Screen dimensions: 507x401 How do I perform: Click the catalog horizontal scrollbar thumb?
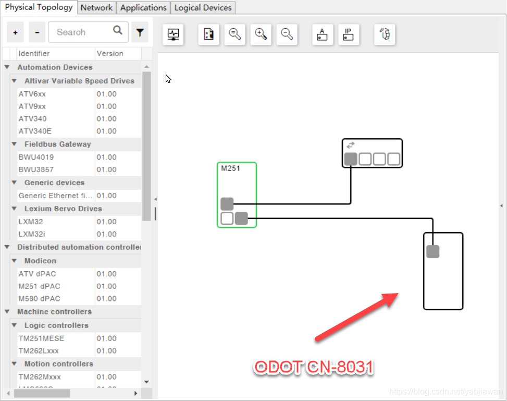click(x=42, y=393)
